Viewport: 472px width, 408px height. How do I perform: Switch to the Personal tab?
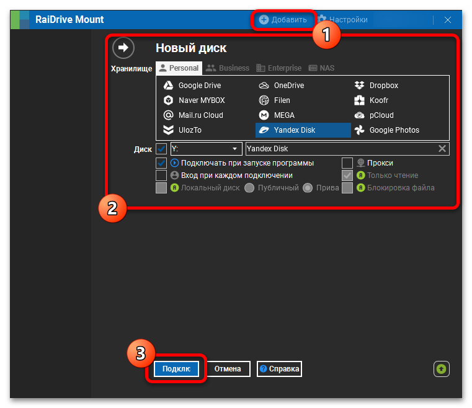179,68
